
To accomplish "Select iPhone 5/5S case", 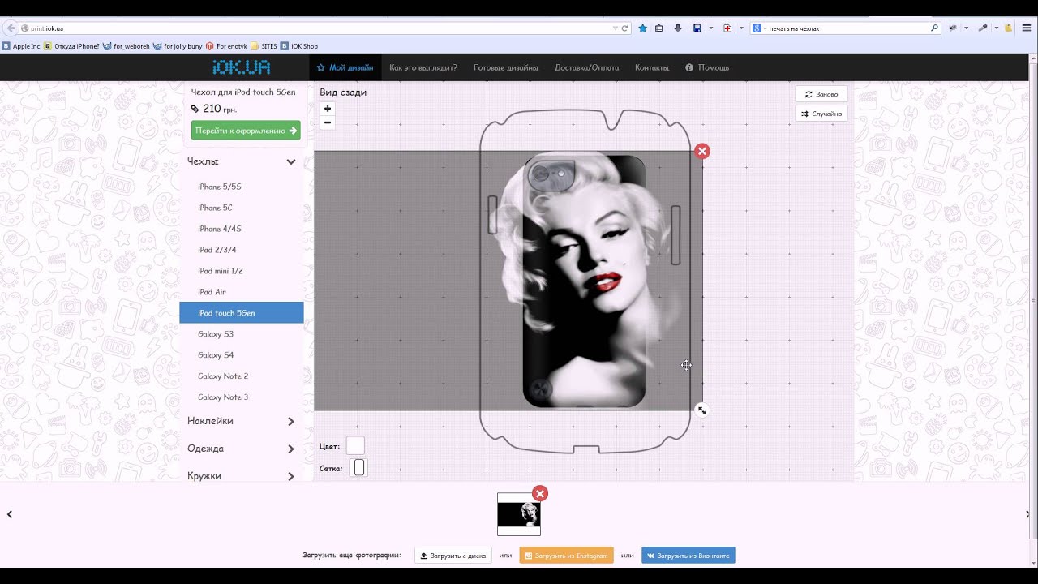I will coord(242,187).
